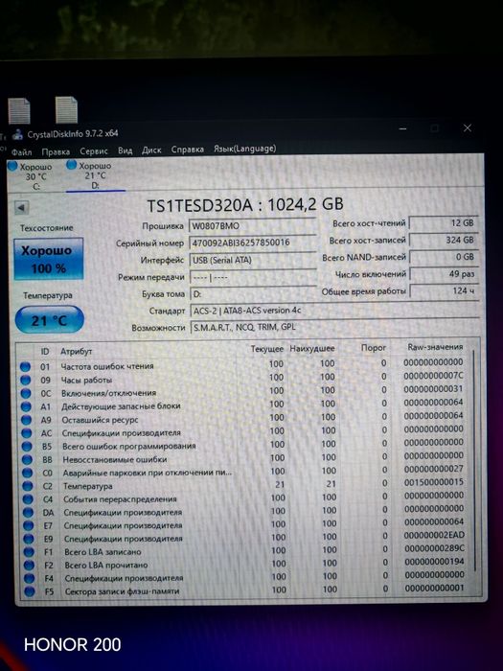Click status icon for attribute F2
This screenshot has height=671, width=503.
pos(29,566)
